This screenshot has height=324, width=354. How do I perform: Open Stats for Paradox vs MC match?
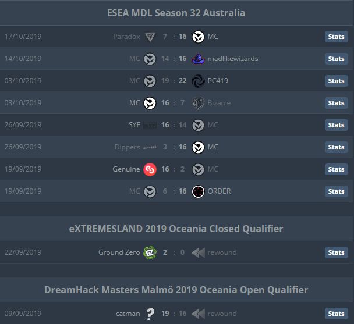[336, 37]
